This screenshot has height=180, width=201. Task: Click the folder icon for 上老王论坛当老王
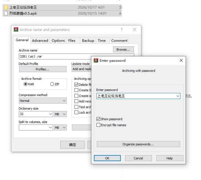coord(6,7)
